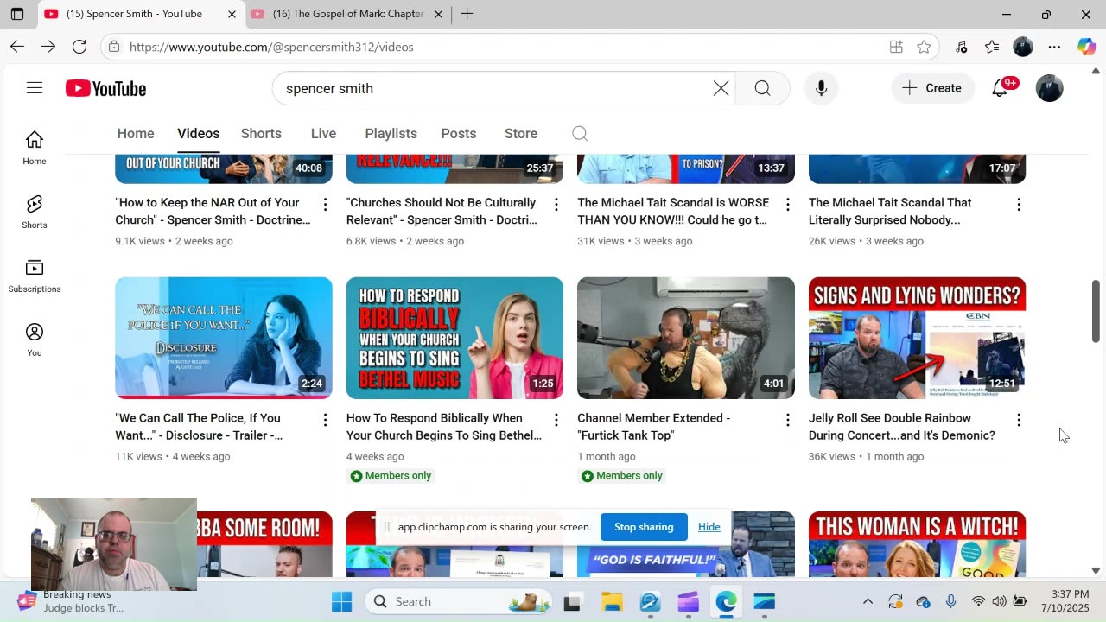Switch to channel Playlists tab
This screenshot has width=1106, height=622.
click(x=391, y=133)
